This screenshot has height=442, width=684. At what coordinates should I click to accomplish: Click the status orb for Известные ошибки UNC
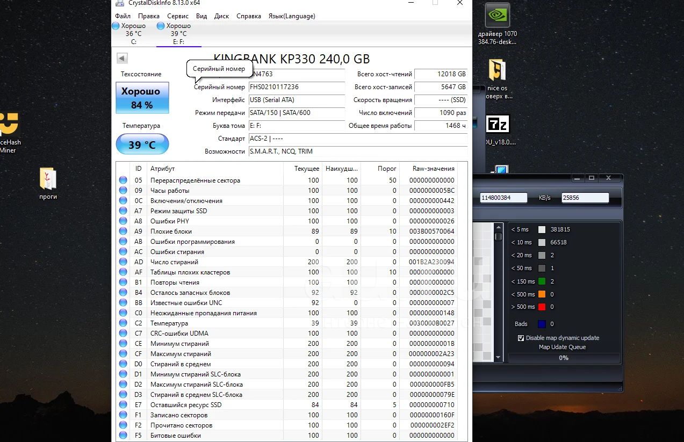[x=124, y=303]
